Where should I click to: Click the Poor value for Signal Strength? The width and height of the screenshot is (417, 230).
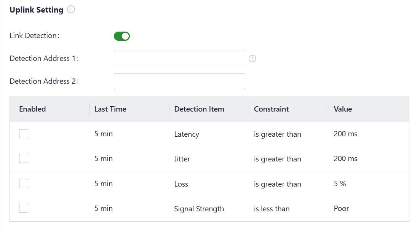[341, 209]
